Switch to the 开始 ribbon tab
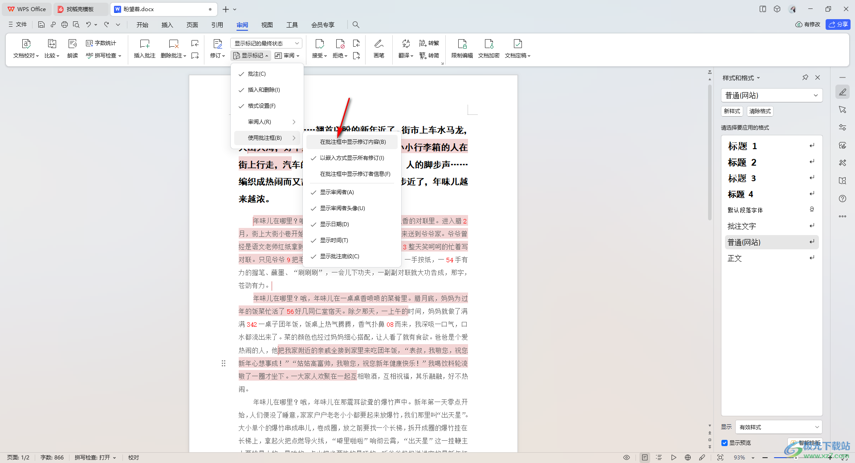 point(142,25)
